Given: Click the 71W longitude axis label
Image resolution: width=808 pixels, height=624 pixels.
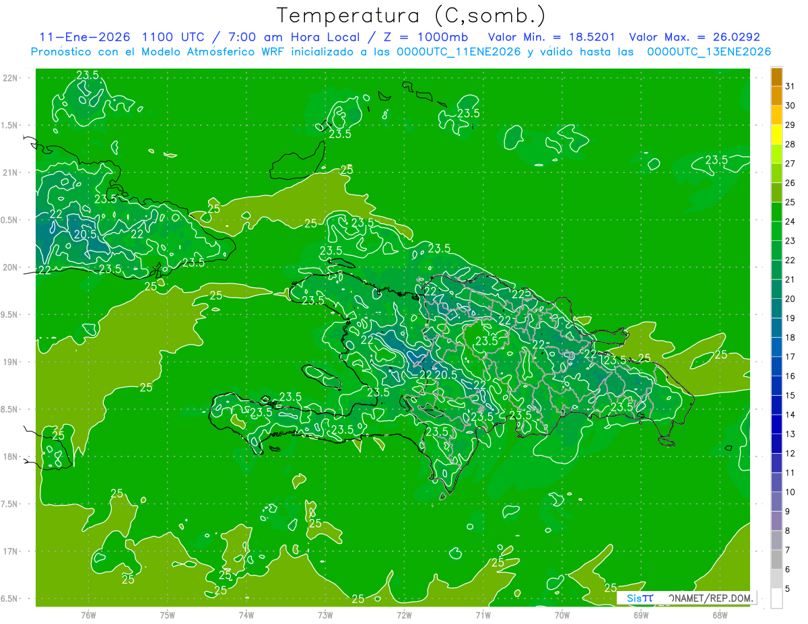Looking at the screenshot, I should [x=483, y=615].
